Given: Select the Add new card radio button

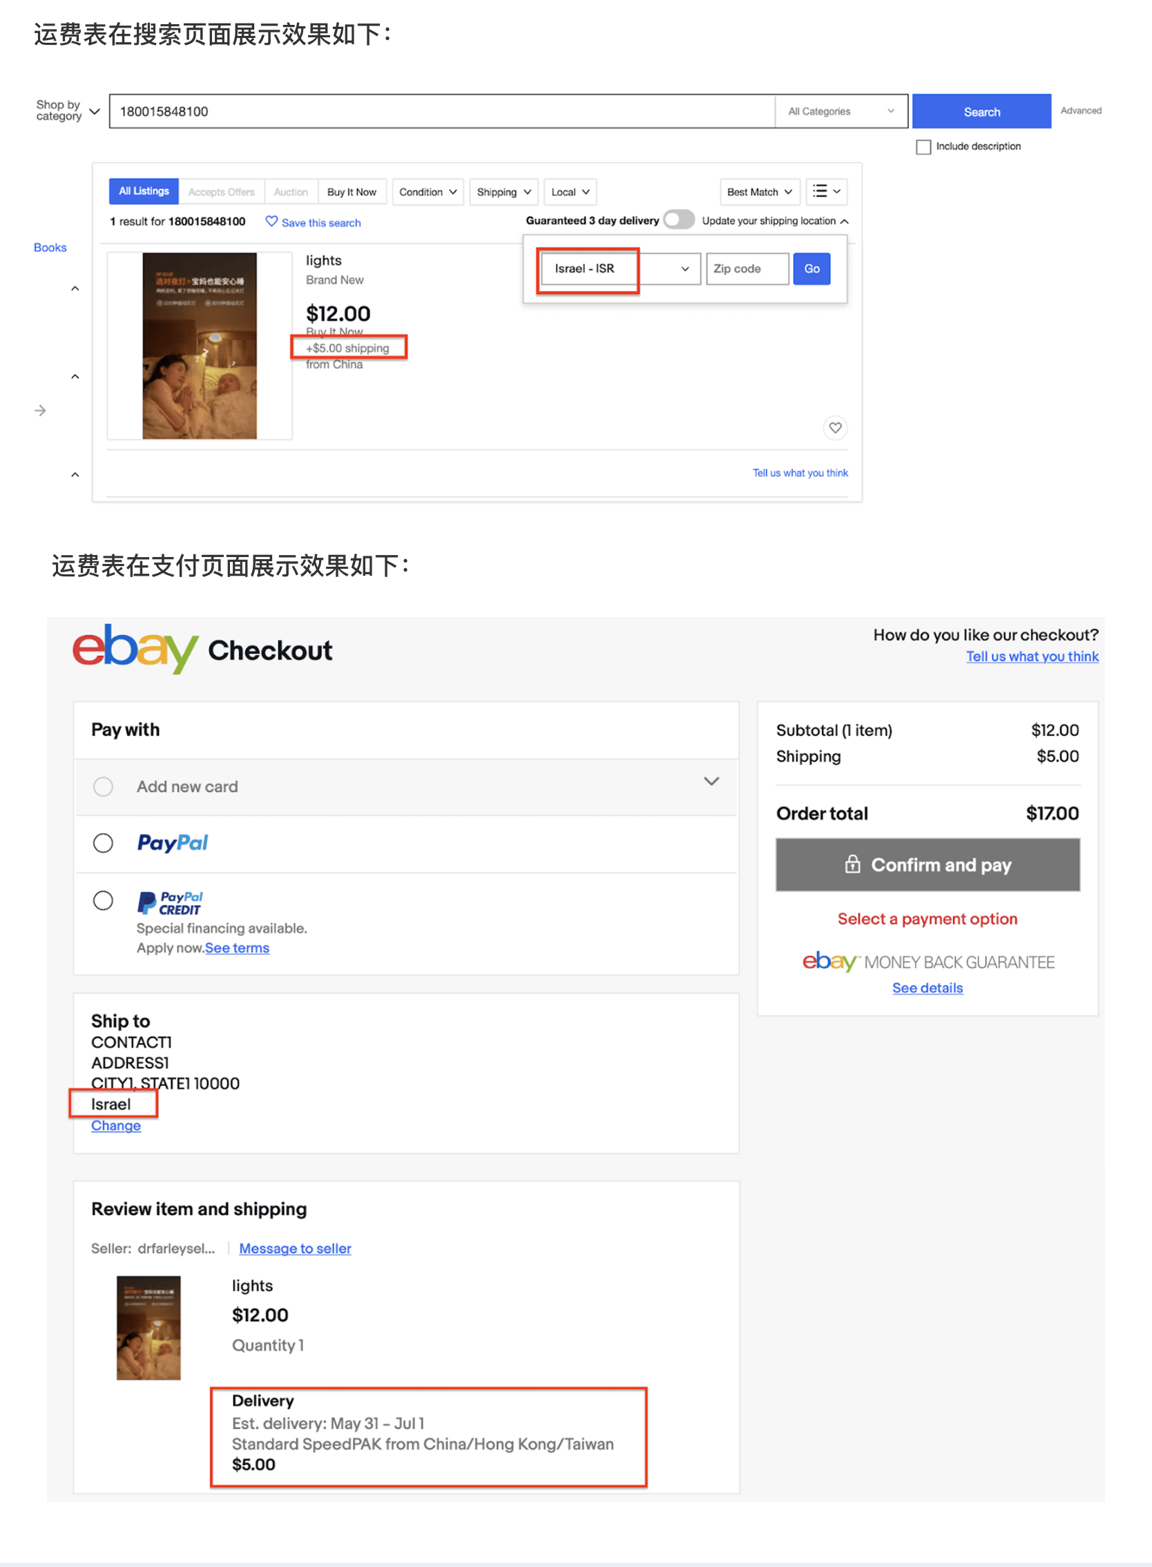Looking at the screenshot, I should (103, 786).
